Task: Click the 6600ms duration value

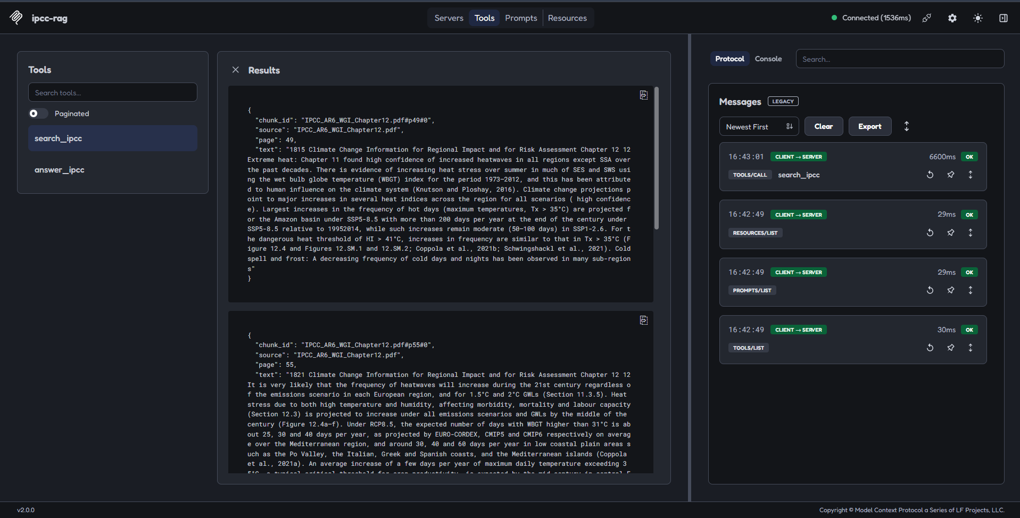Action: tap(942, 157)
